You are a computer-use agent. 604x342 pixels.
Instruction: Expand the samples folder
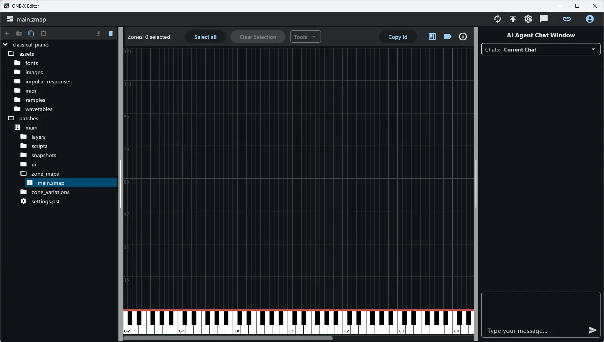(x=35, y=100)
